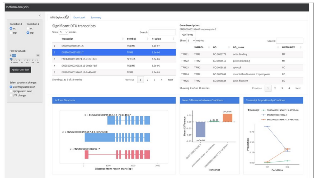
Task: Select UTR change radio option
Action: (x=11, y=95)
